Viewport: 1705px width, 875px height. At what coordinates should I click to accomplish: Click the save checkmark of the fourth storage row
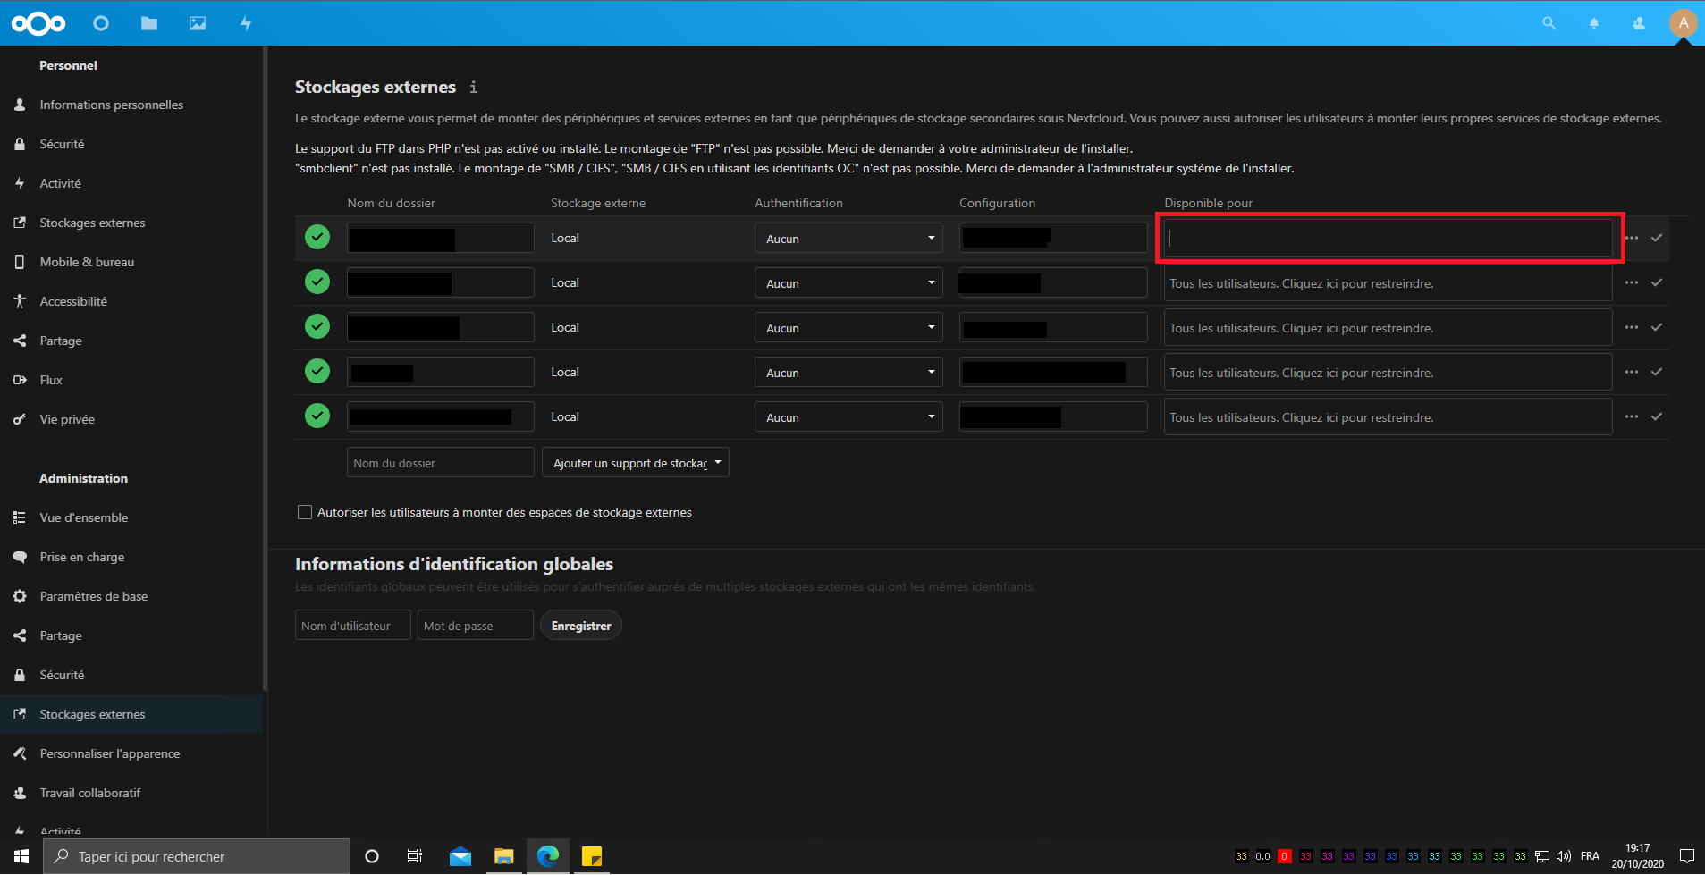pyautogui.click(x=1657, y=372)
